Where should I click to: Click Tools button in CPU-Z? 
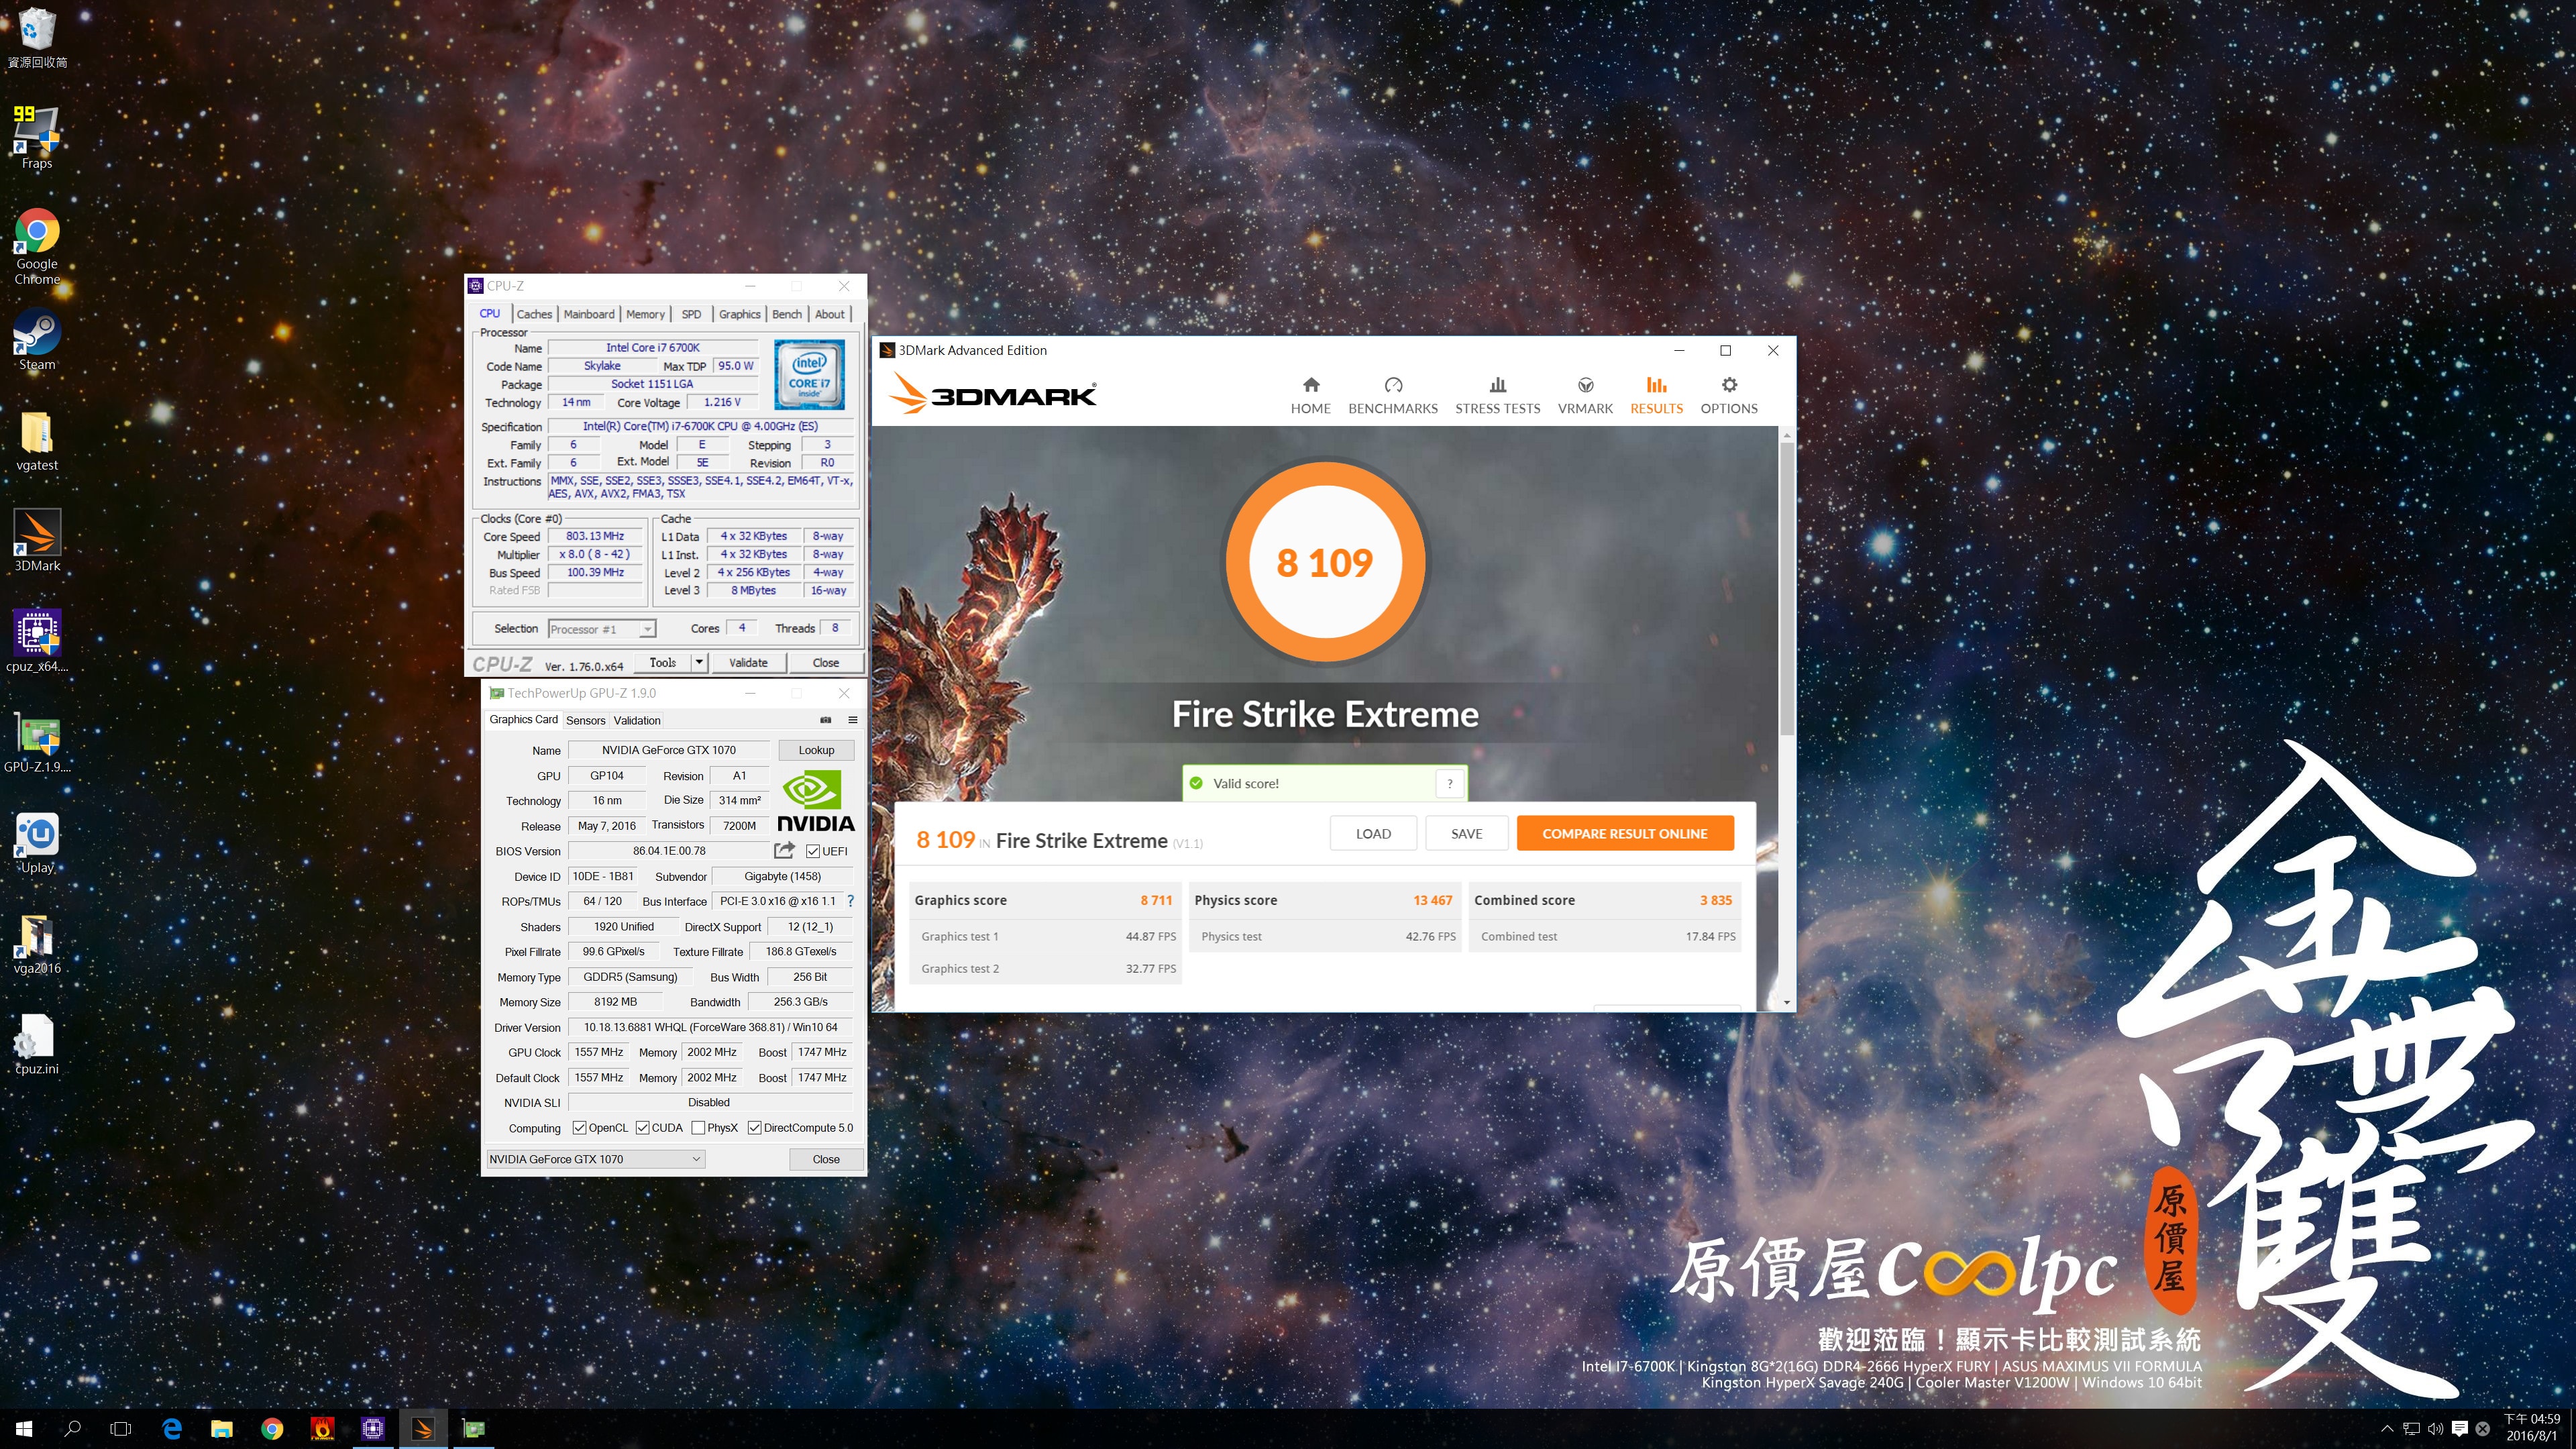(x=662, y=662)
